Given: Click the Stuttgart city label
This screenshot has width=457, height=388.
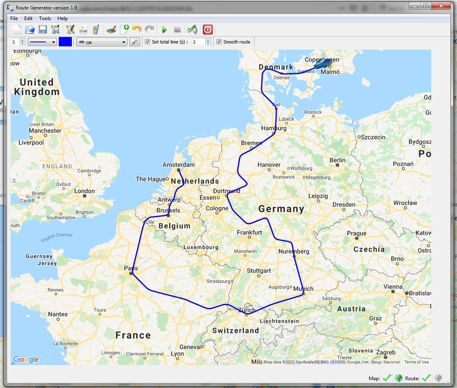Looking at the screenshot, I should pos(259,271).
